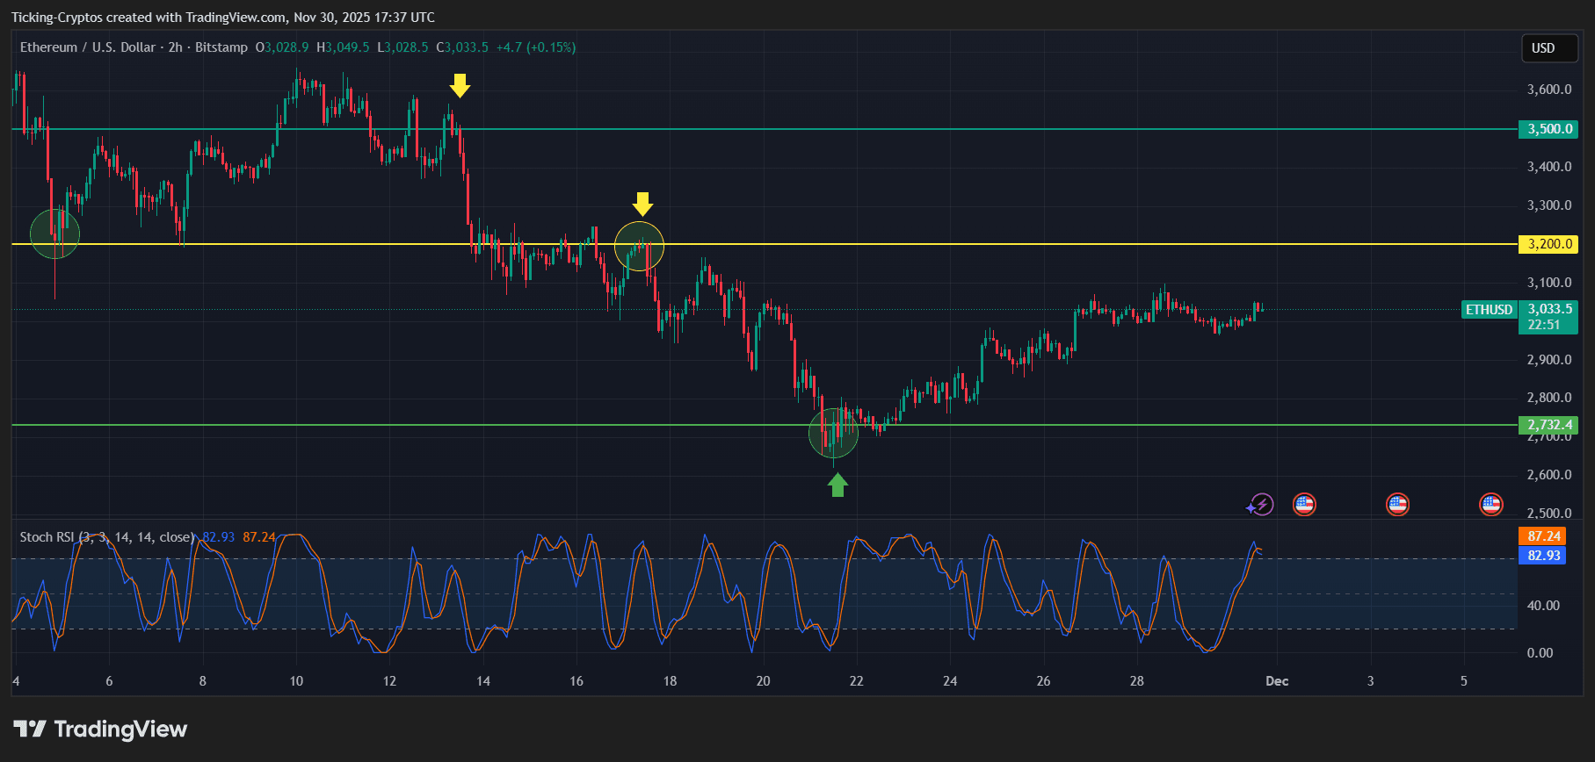Click the blue 82.93 value in the Stoch RSI legend

point(219,536)
